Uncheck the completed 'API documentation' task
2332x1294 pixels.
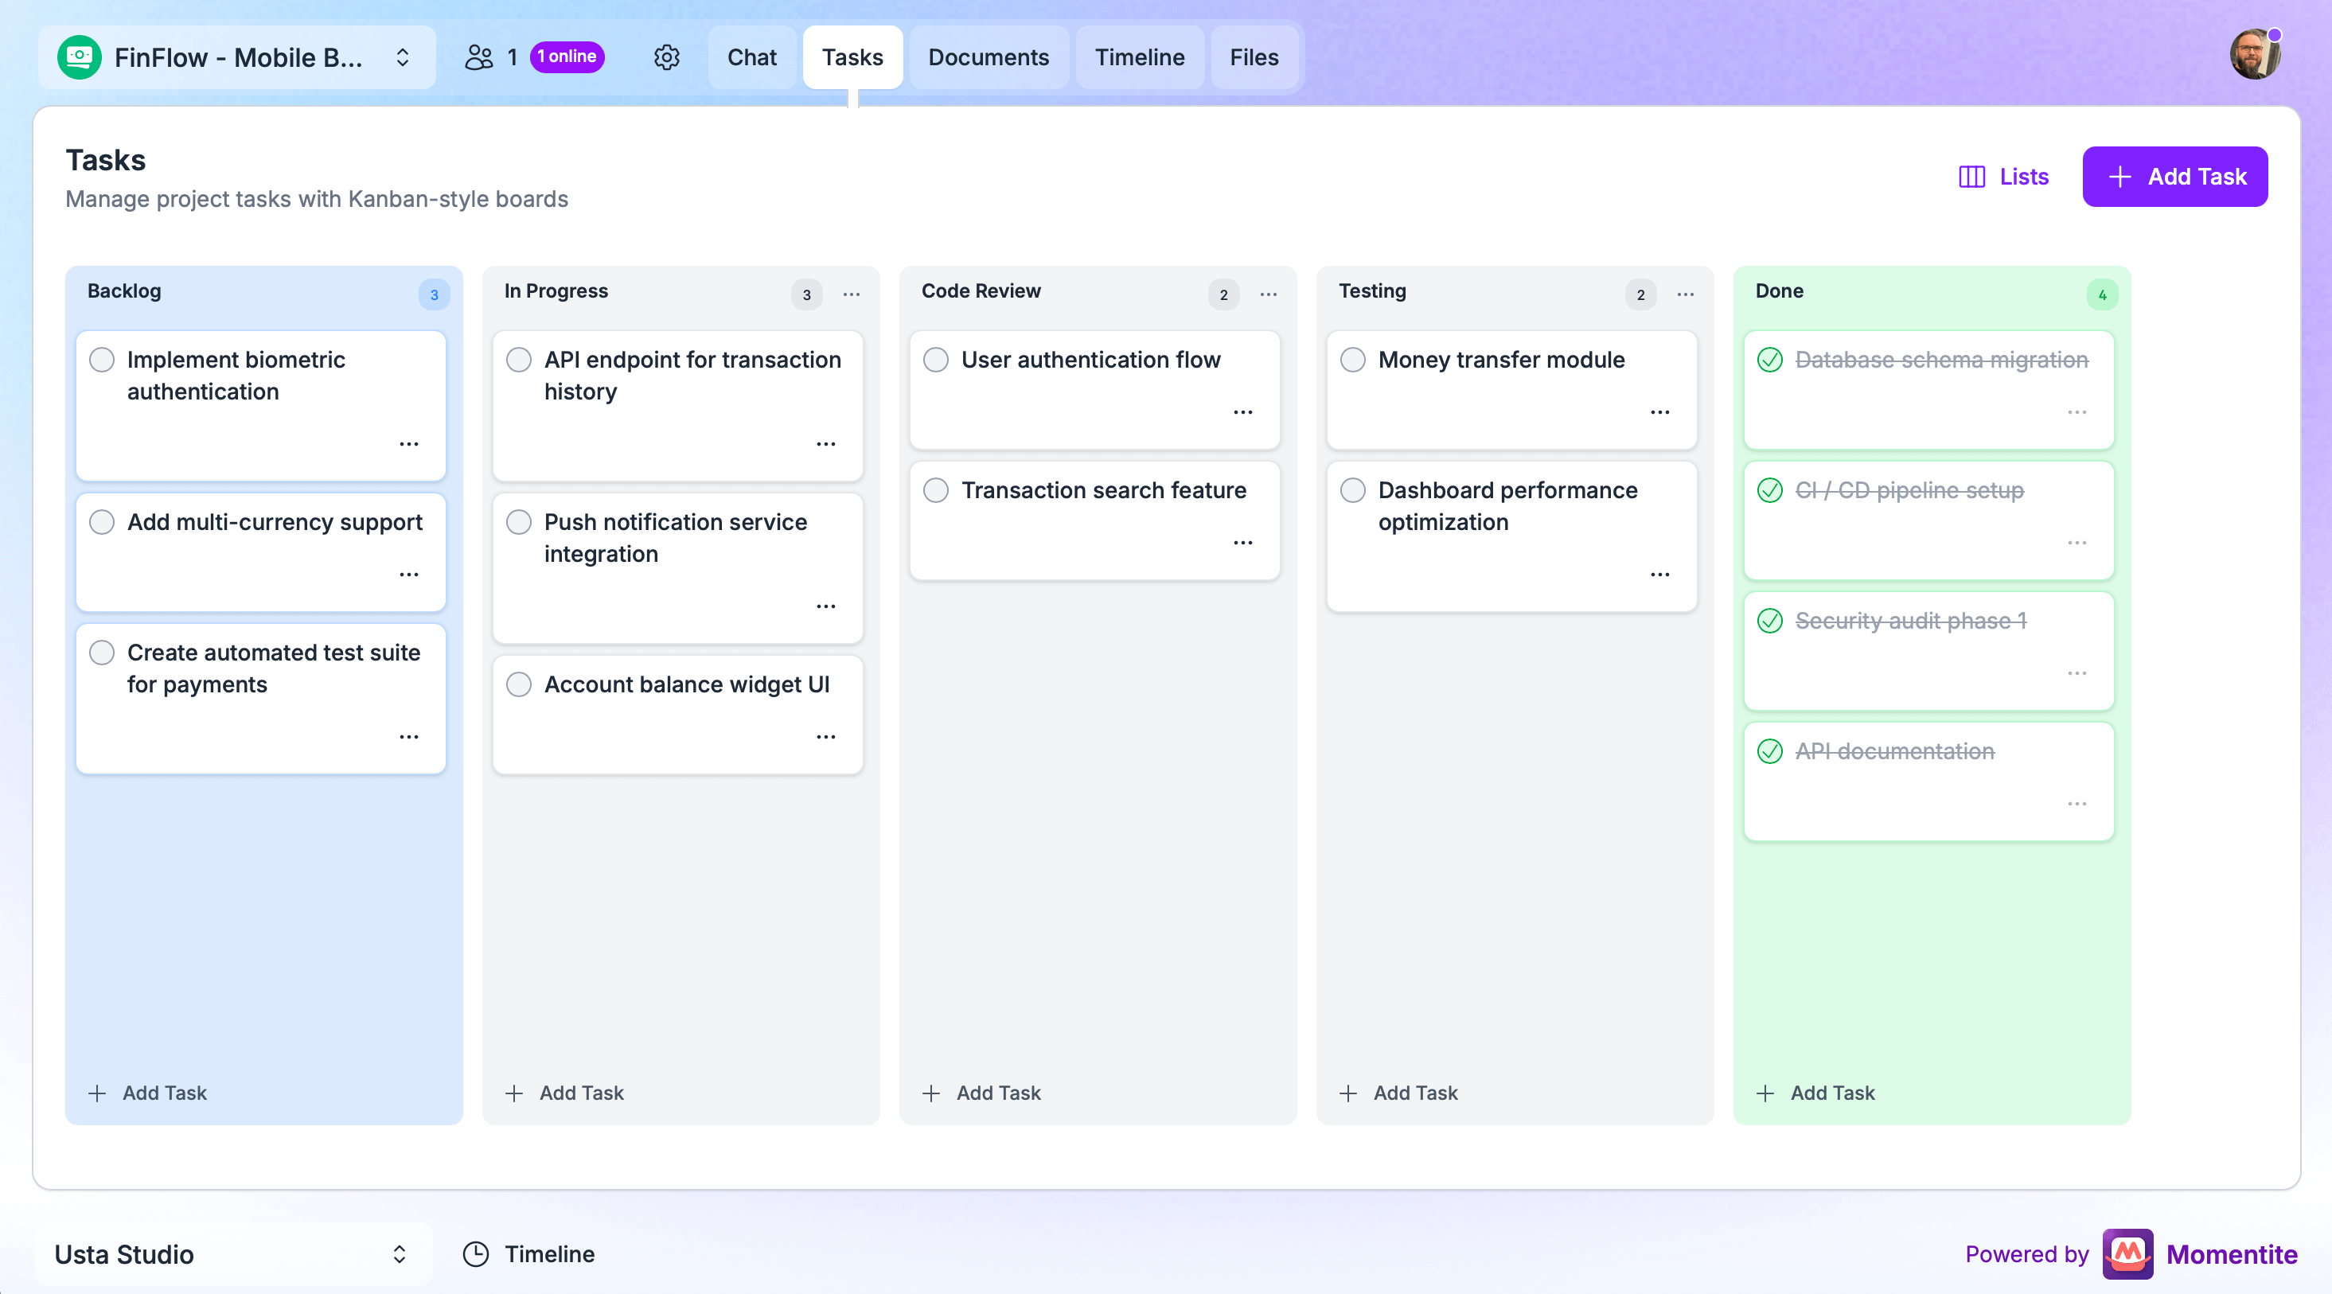(x=1772, y=750)
